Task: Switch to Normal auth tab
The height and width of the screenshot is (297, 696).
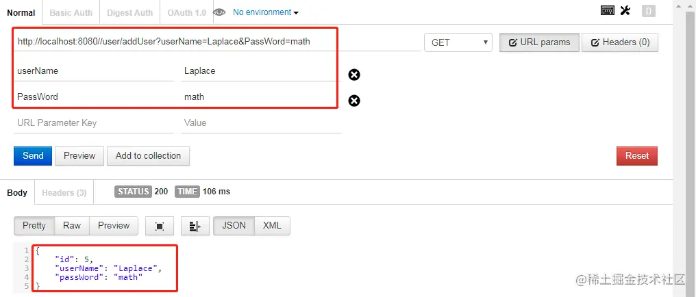Action: 21,12
